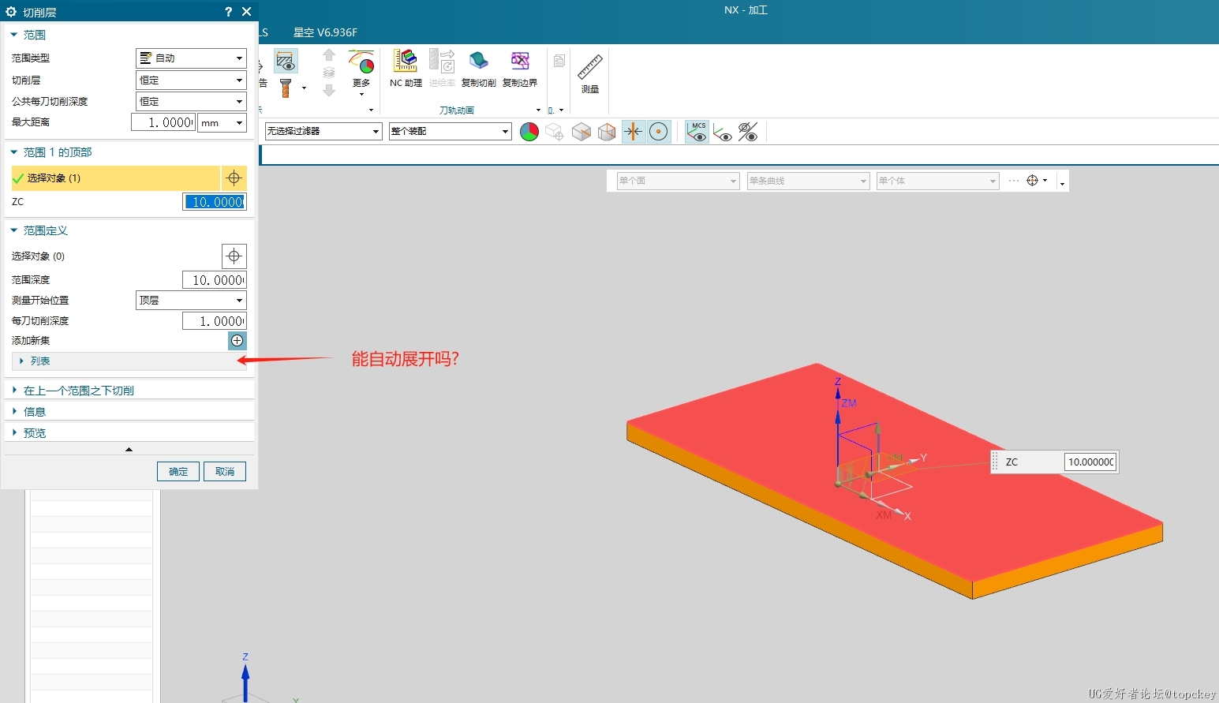1219x703 pixels.
Task: Open the mm unit dropdown for 最大距离
Action: (222, 122)
